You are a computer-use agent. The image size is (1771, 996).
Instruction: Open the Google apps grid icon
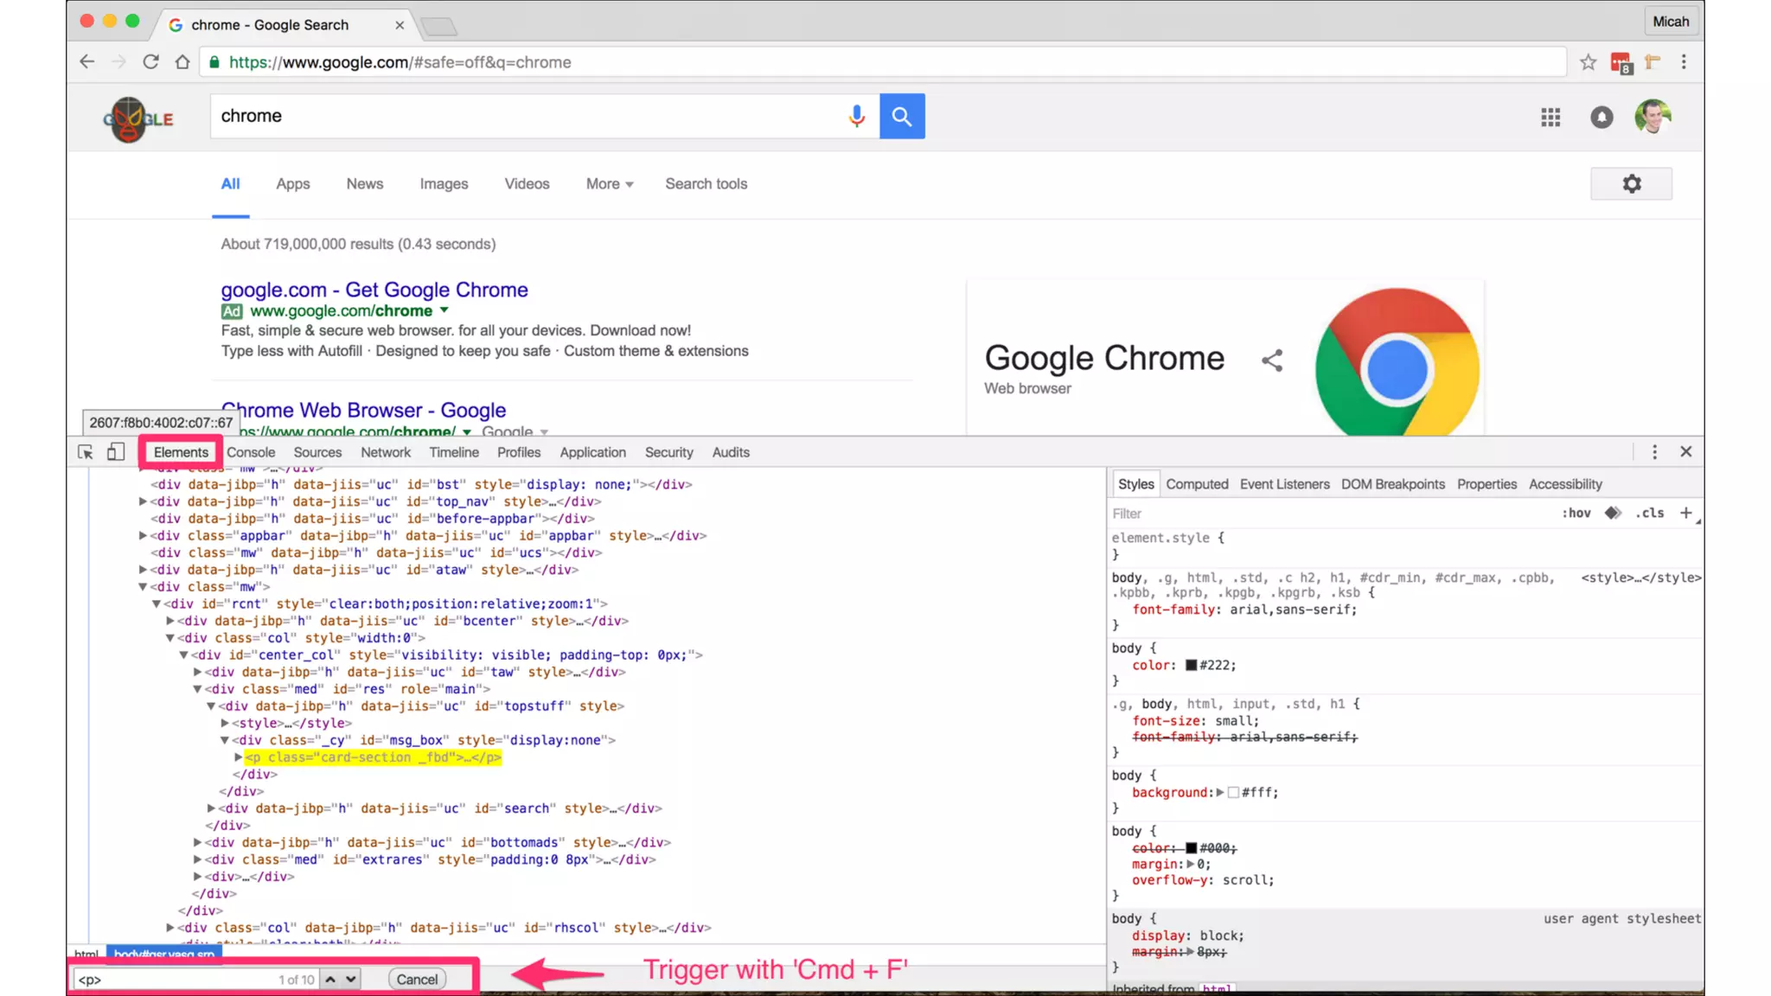(x=1550, y=117)
